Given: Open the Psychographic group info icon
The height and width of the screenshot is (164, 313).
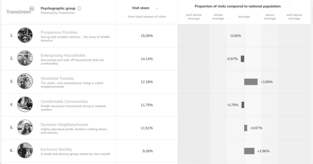Looking at the screenshot, I should pyautogui.click(x=79, y=8).
